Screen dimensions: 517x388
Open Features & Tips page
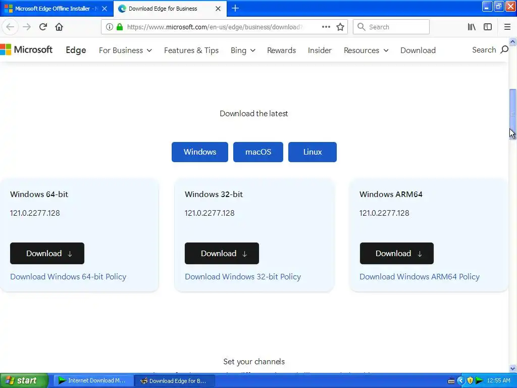(191, 50)
